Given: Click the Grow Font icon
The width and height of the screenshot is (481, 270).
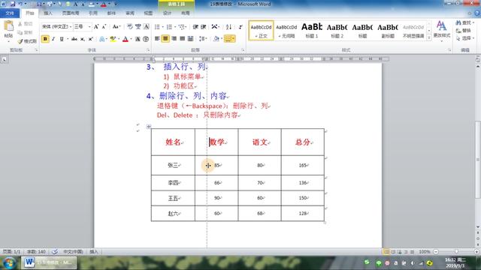Looking at the screenshot, I should [96, 27].
